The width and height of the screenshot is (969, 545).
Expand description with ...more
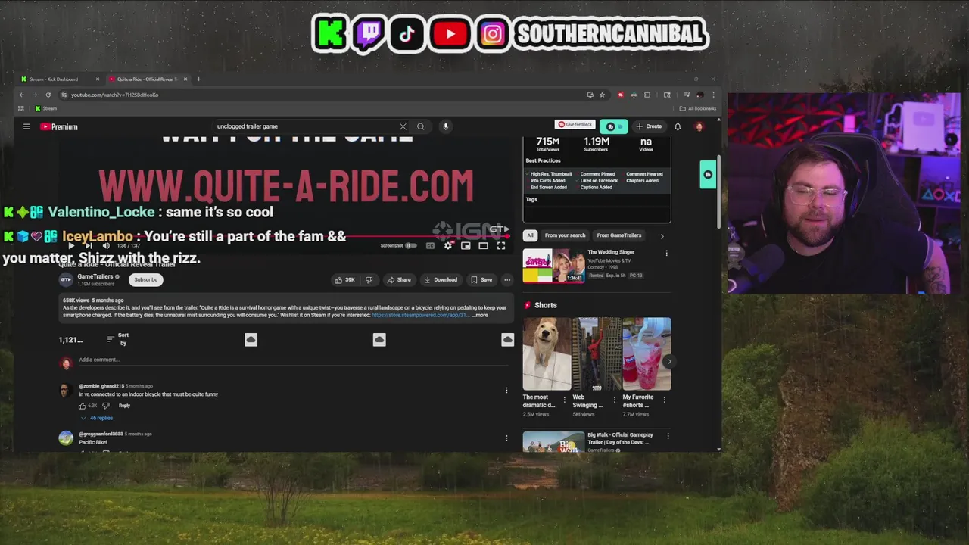480,315
